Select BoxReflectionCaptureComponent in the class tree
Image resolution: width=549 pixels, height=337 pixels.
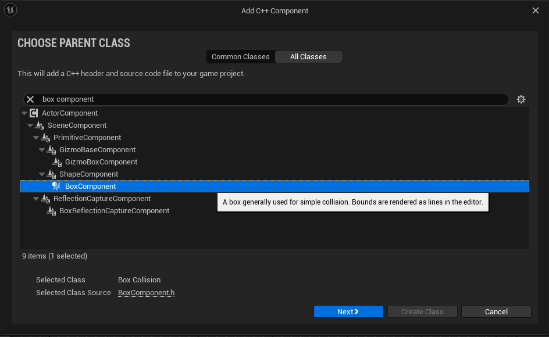(114, 211)
